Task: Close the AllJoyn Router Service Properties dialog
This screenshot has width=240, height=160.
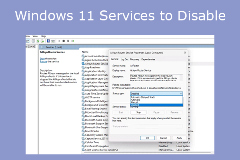Action: tap(185, 53)
